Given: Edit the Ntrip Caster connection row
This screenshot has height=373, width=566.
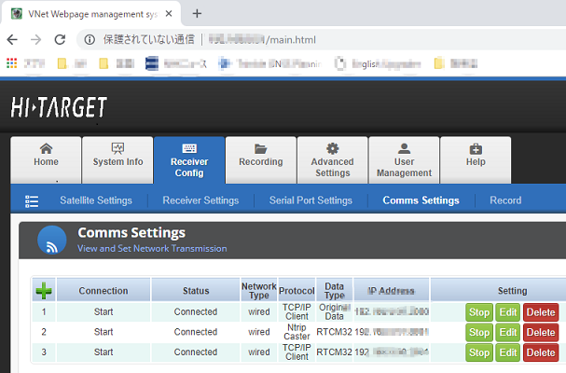Looking at the screenshot, I should (507, 332).
